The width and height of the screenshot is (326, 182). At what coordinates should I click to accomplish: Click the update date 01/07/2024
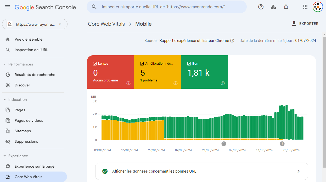(306, 41)
